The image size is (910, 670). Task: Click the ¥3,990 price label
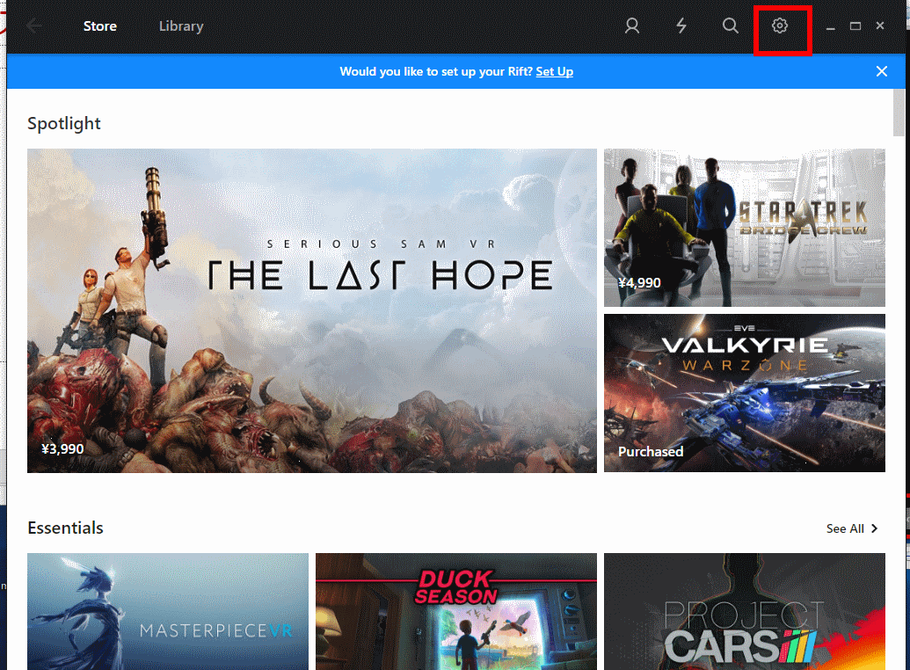(x=62, y=448)
